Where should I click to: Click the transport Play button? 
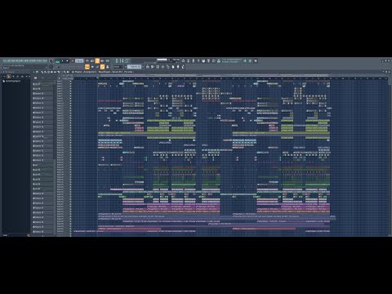[x=62, y=61]
